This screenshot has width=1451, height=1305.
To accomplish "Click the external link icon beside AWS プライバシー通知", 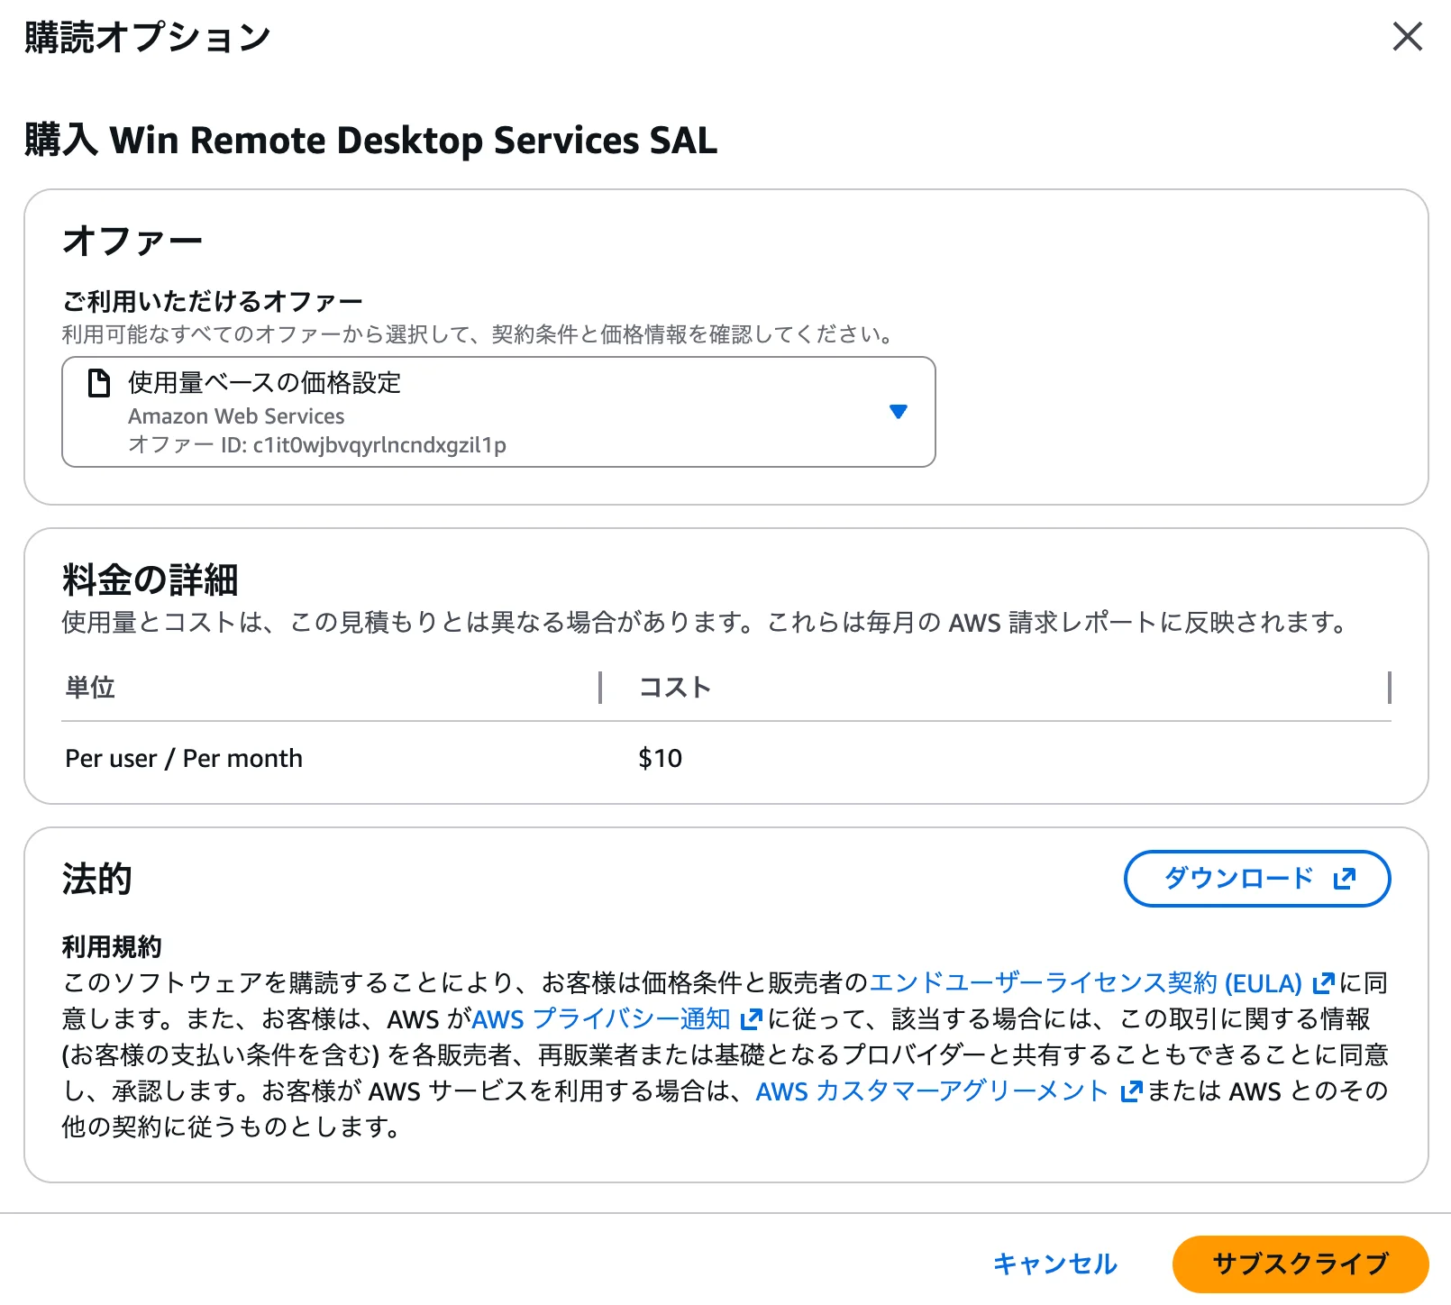I will tap(751, 1020).
